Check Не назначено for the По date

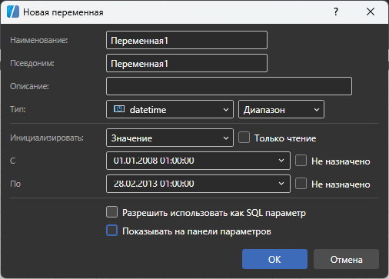(301, 184)
